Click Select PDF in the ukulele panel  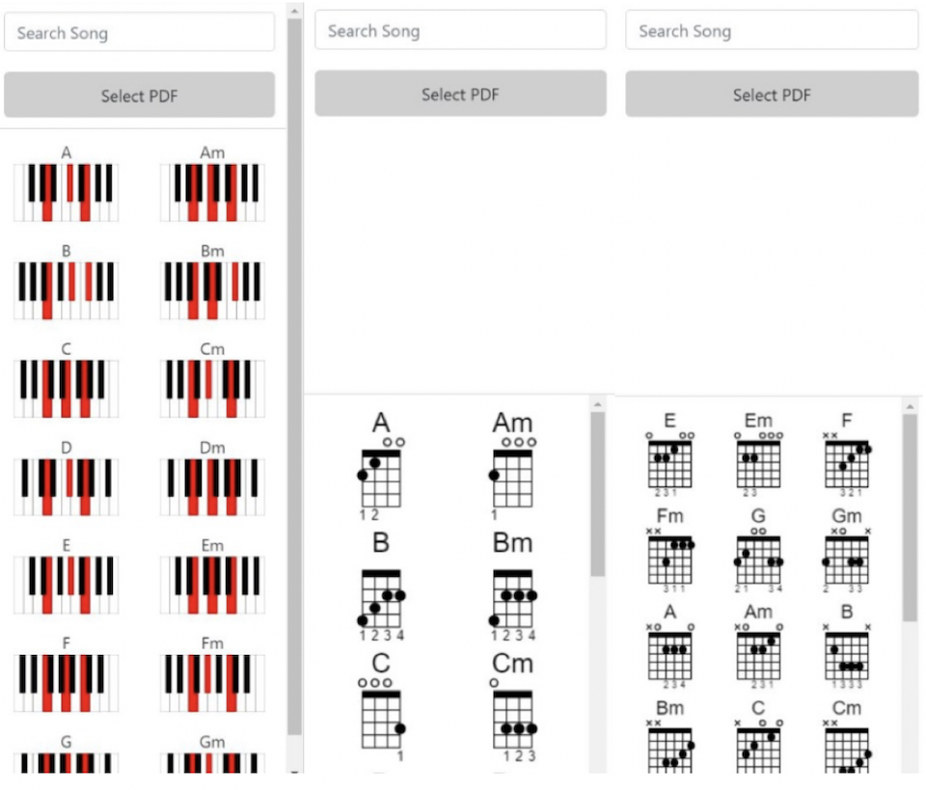pyautogui.click(x=461, y=94)
